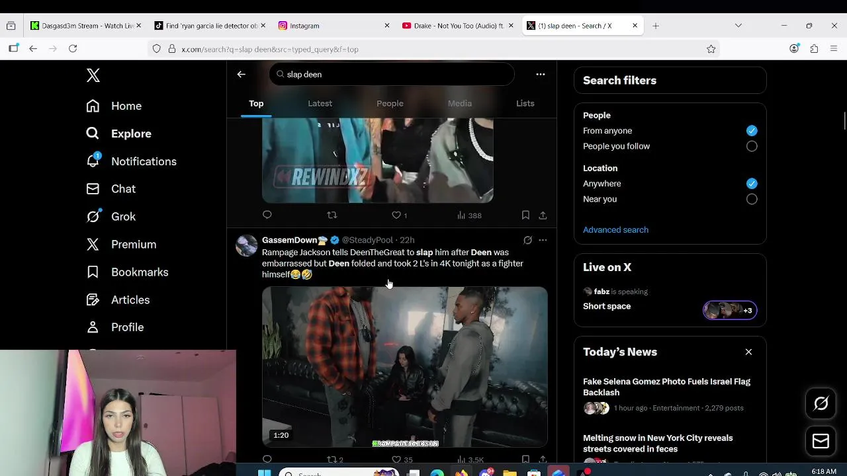This screenshot has width=847, height=476.
Task: Open the Windows Start button
Action: pyautogui.click(x=264, y=472)
